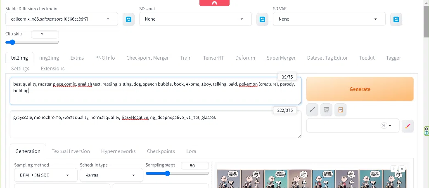
Task: Adjust the Sampling steps slider
Action: 177,173
